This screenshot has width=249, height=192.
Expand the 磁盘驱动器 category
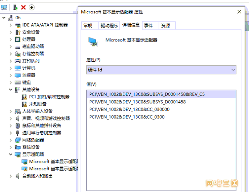[x=11, y=46]
